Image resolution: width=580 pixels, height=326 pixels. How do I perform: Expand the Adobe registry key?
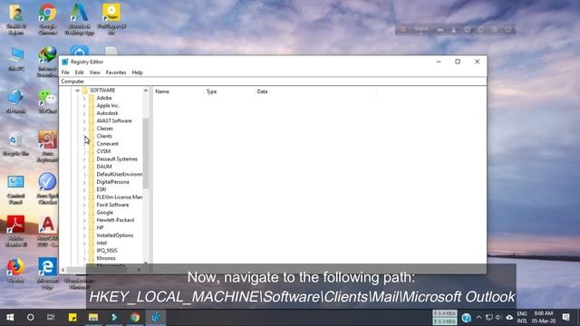pos(84,98)
